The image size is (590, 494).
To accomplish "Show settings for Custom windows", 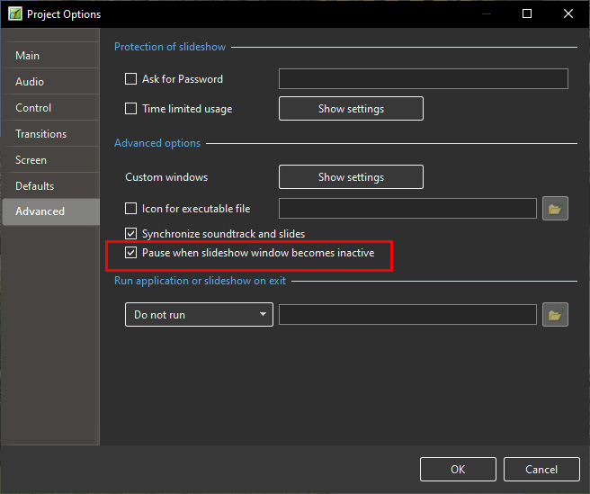I will pos(351,177).
